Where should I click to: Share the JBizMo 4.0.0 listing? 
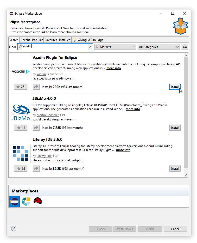[36, 127]
